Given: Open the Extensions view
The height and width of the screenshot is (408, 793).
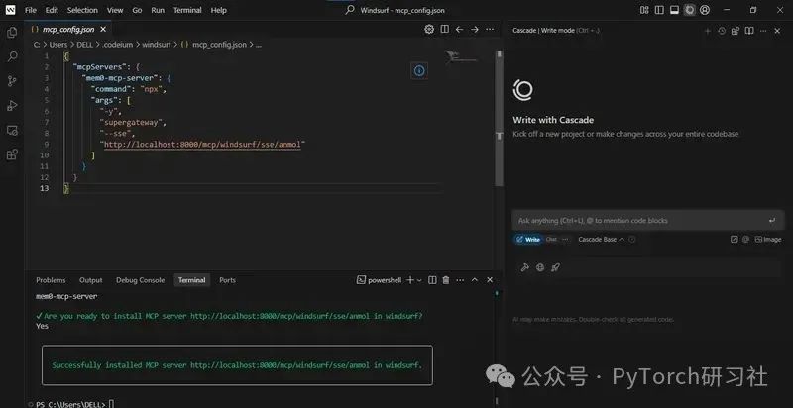Looking at the screenshot, I should pos(12,154).
